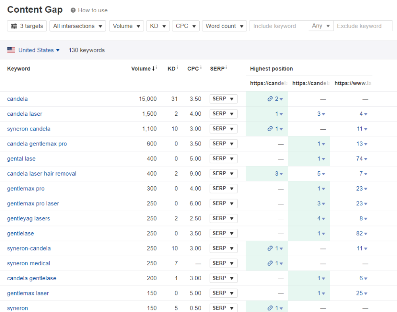Click the link icon in the candela row
Image resolution: width=397 pixels, height=312 pixels.
pos(270,99)
